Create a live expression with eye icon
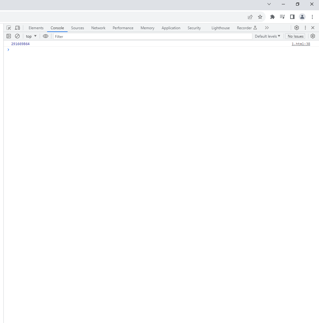 tap(46, 36)
